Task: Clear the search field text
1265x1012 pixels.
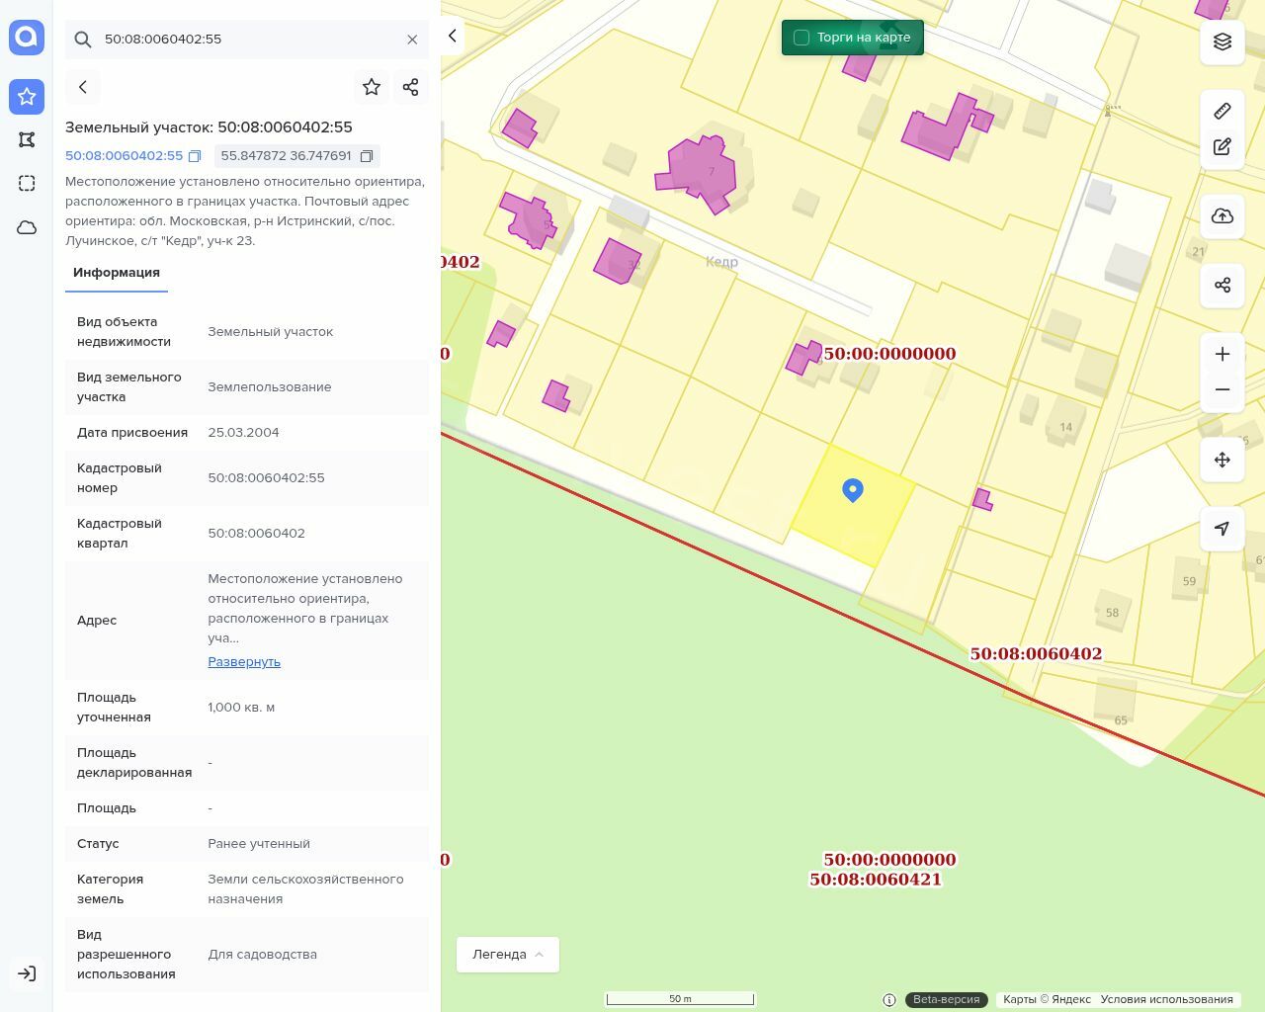Action: tap(412, 40)
